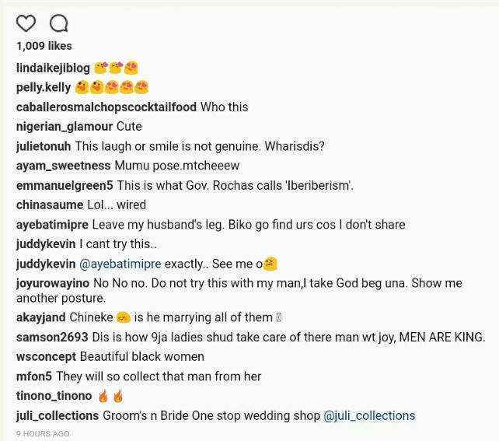
Task: Click ayebatimipre commenter username
Action: (x=52, y=225)
